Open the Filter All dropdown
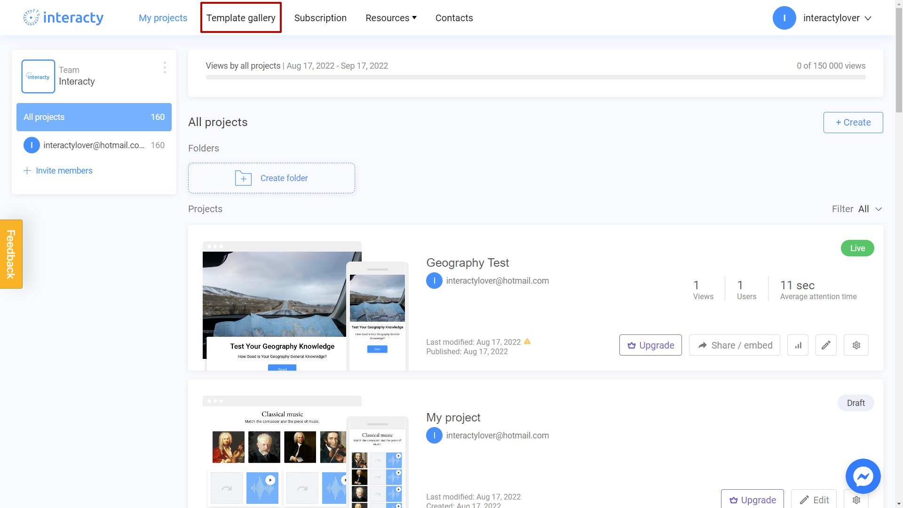 tap(857, 209)
